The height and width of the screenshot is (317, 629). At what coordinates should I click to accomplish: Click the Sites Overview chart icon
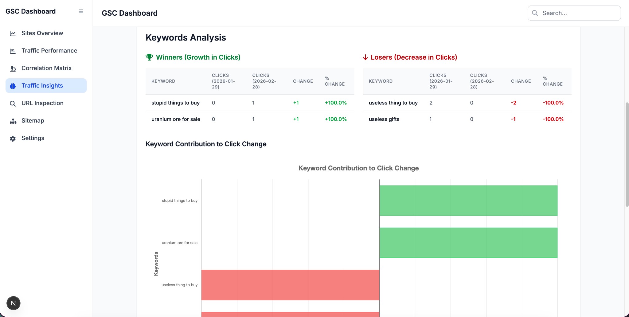click(x=13, y=33)
